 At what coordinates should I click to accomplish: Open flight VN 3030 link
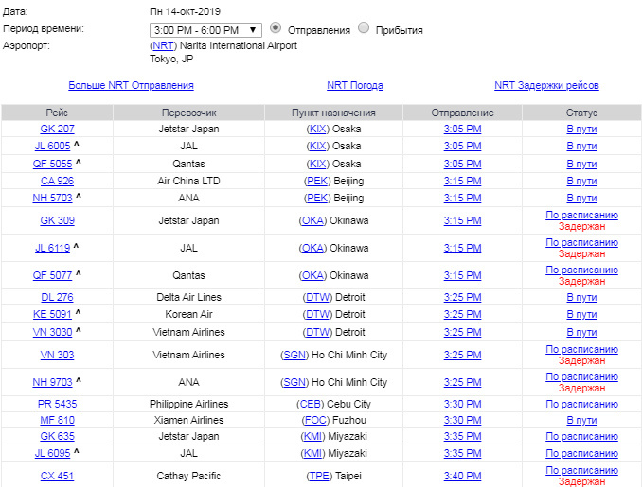point(52,333)
